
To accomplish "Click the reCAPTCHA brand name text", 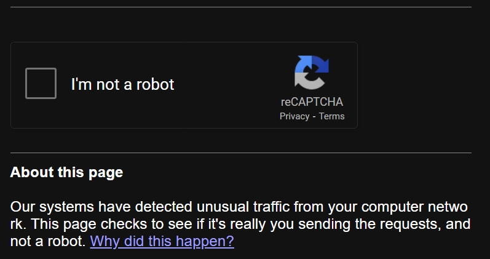I will point(312,102).
